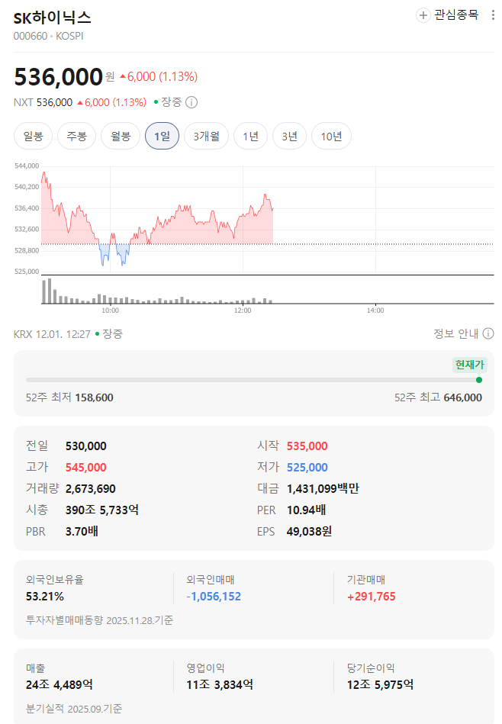
Task: Click the 10:00 time label on chart
Action: tap(110, 311)
